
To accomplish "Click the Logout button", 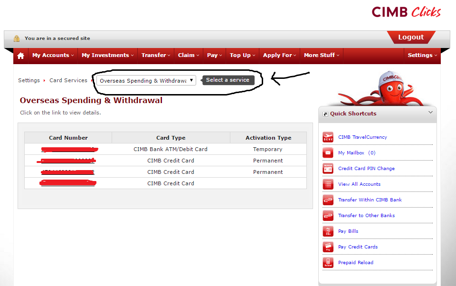I will [x=410, y=37].
